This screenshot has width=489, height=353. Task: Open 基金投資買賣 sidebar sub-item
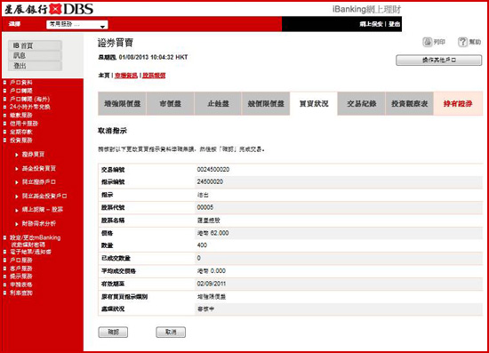pyautogui.click(x=38, y=168)
